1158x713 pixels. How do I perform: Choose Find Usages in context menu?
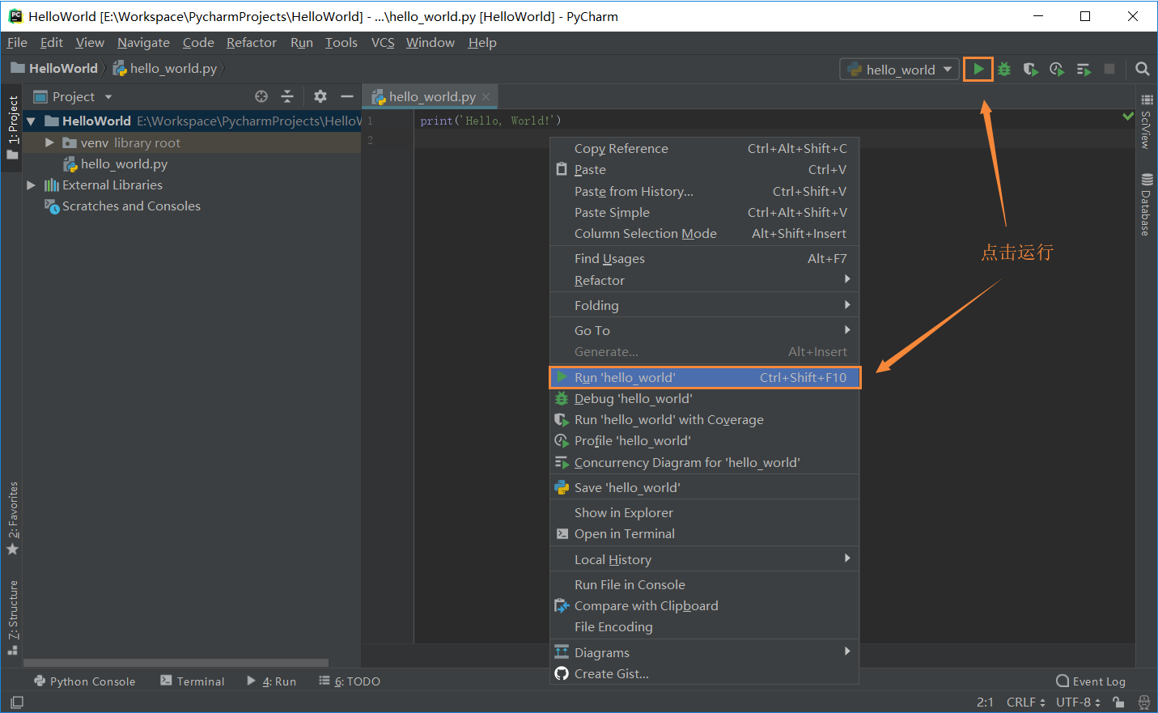[704, 258]
